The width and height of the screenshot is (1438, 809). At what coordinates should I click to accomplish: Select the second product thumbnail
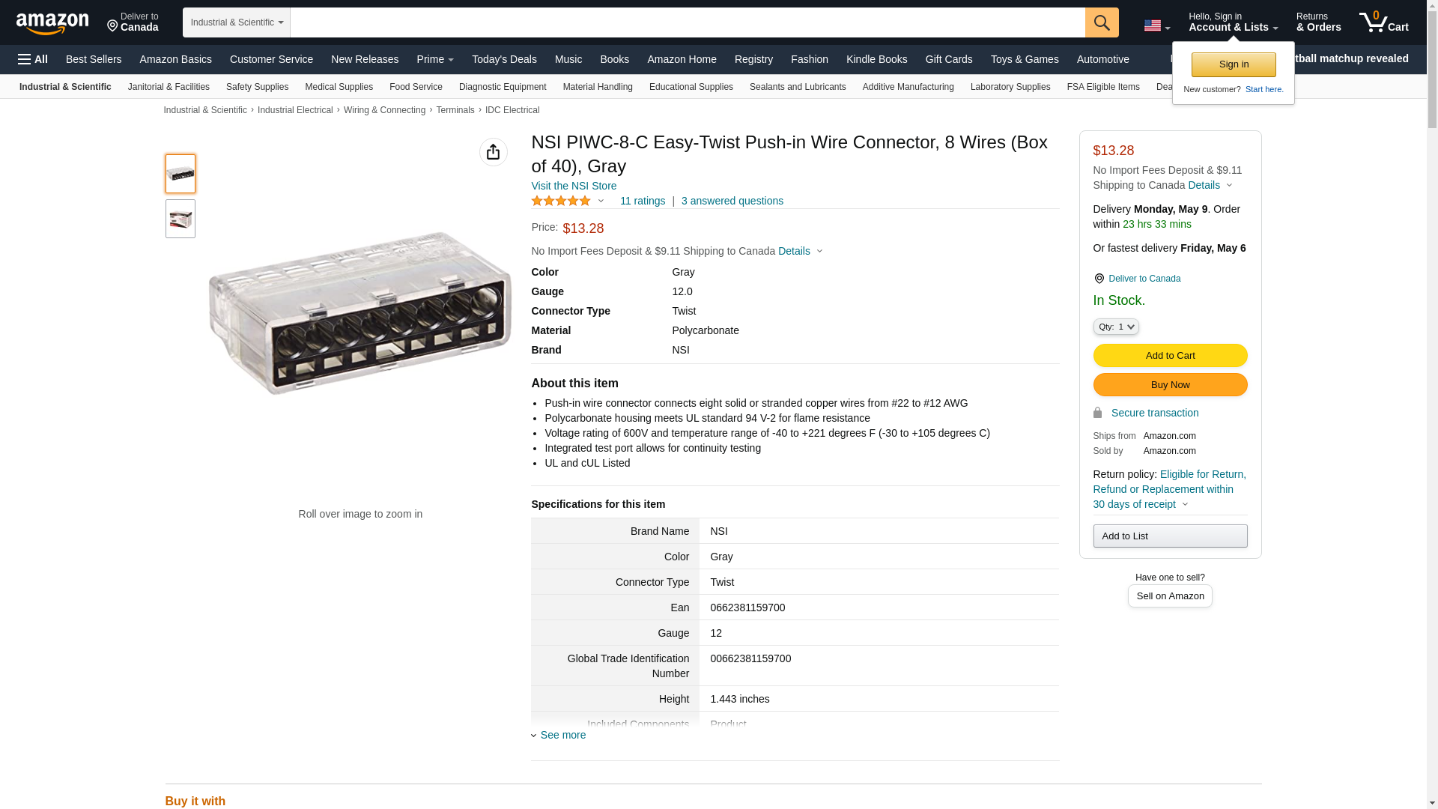(180, 219)
